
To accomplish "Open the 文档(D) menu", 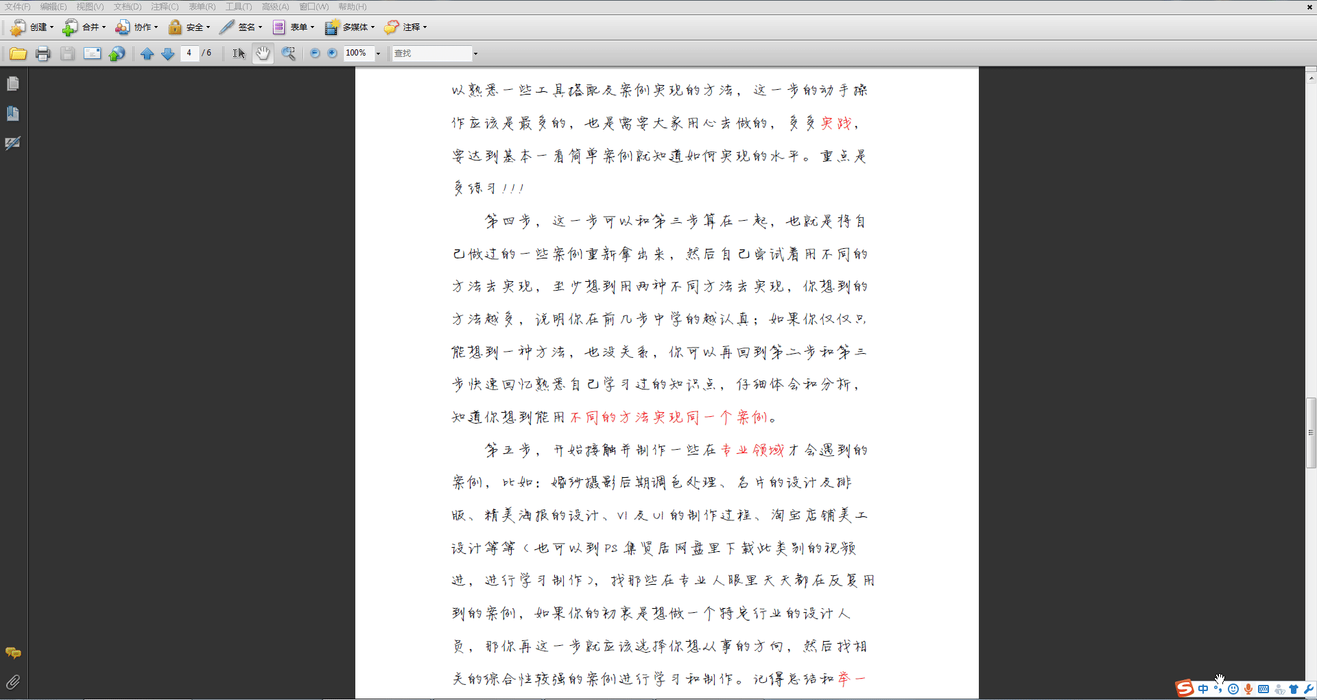I will 127,7.
